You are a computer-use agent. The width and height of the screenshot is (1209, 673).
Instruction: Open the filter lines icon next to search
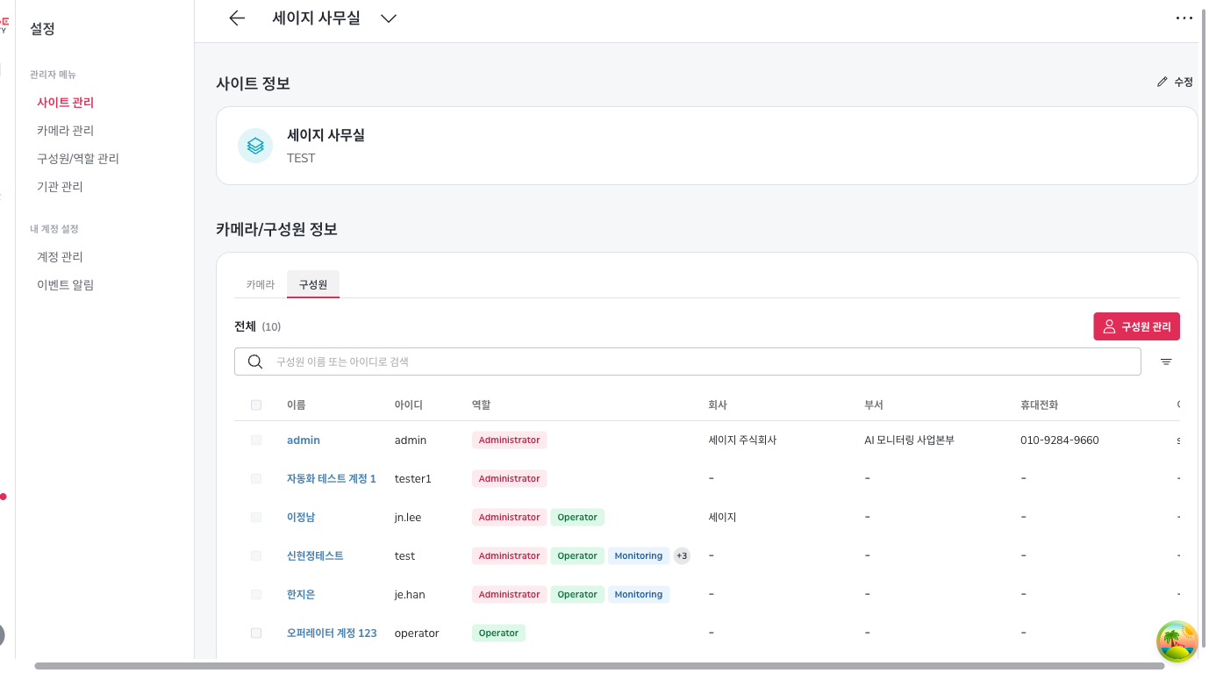click(x=1166, y=362)
